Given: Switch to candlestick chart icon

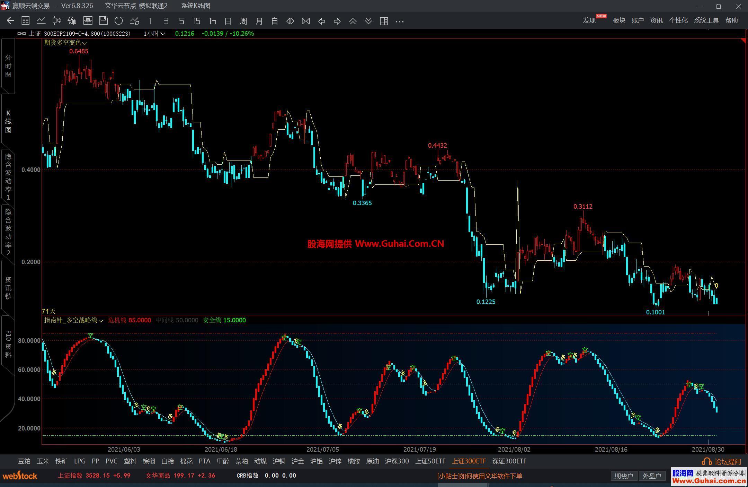Looking at the screenshot, I should pos(57,21).
